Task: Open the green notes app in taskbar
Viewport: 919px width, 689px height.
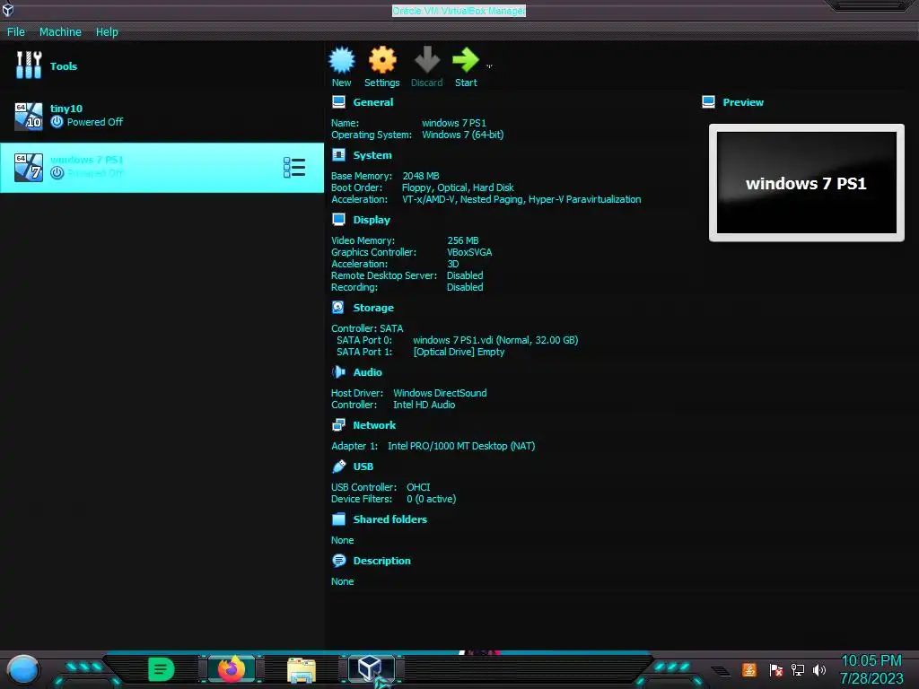Action: point(161,669)
